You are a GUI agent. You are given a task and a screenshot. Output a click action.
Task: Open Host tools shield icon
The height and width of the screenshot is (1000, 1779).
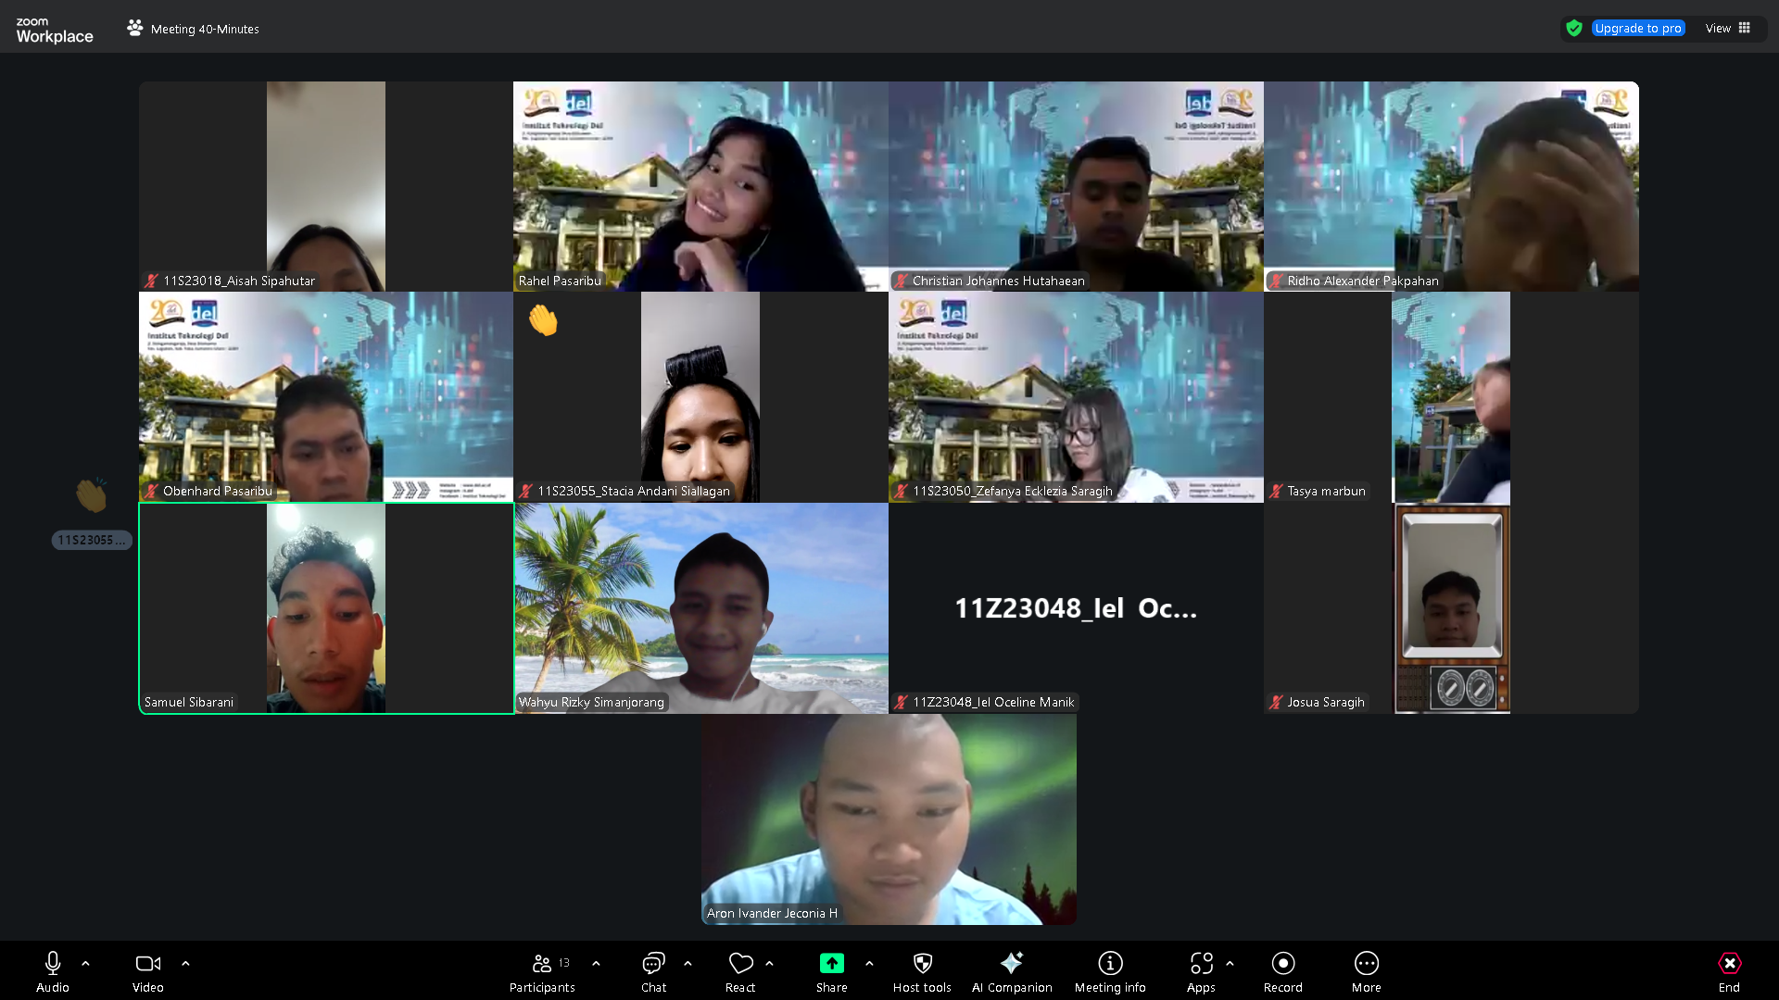point(922,964)
